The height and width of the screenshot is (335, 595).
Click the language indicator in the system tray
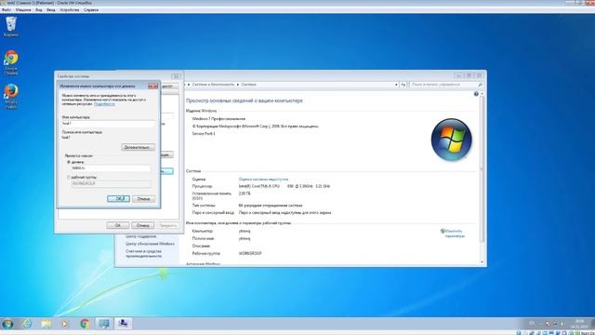click(x=532, y=324)
